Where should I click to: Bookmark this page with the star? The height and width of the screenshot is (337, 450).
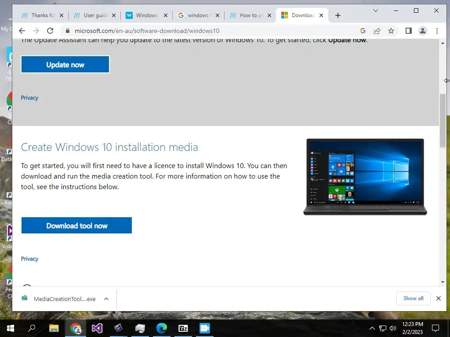(x=391, y=31)
